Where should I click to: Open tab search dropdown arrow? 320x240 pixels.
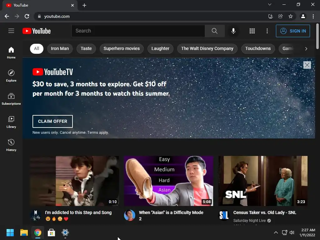click(x=270, y=4)
